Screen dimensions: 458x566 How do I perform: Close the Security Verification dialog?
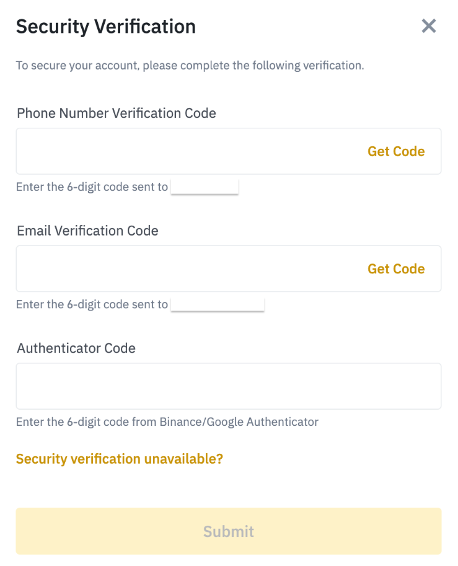coord(429,26)
